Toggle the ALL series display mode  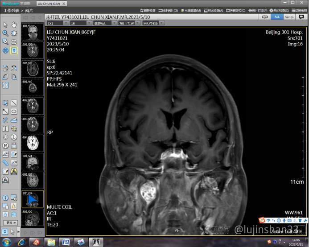pos(276,16)
